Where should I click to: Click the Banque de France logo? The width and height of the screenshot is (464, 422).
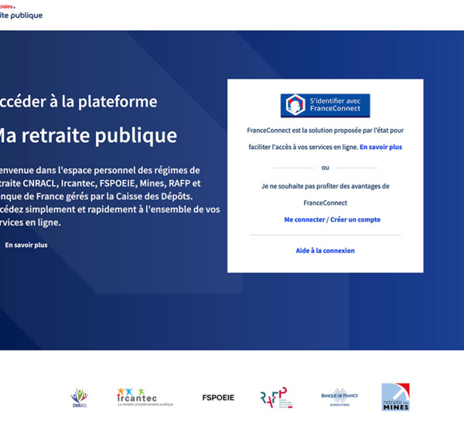point(339,397)
